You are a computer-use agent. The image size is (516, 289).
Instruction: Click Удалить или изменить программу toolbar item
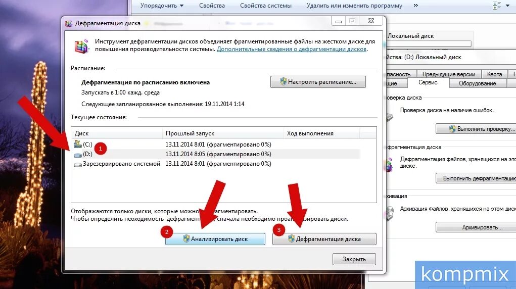354,6
